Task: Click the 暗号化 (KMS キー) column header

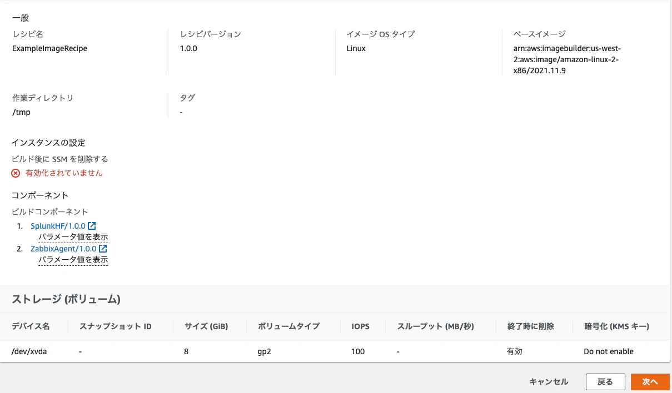Action: [617, 326]
